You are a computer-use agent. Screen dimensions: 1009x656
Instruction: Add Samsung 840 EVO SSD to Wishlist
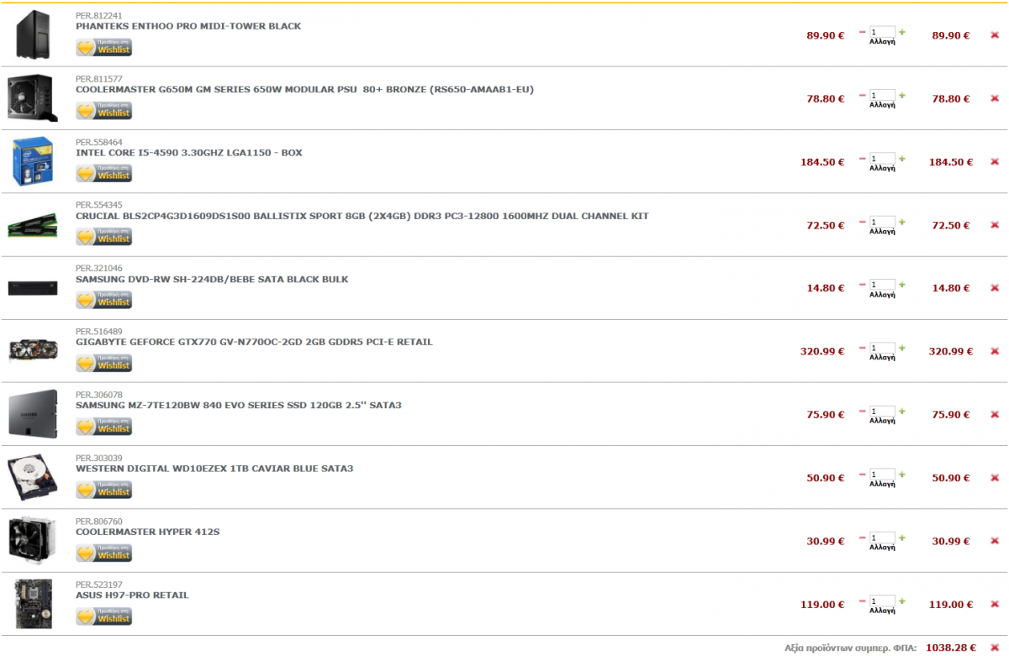tap(104, 426)
